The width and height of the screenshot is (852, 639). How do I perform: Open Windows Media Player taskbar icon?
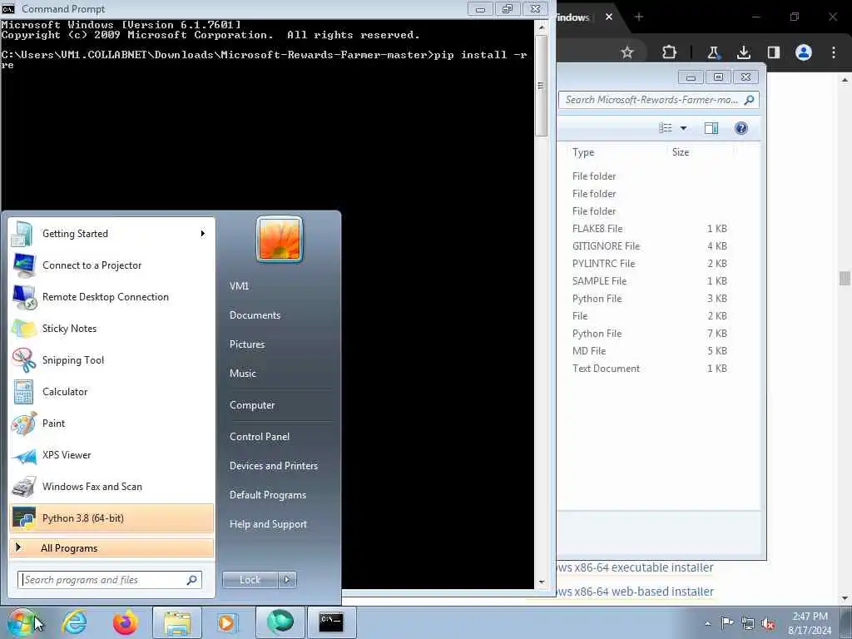coord(227,622)
